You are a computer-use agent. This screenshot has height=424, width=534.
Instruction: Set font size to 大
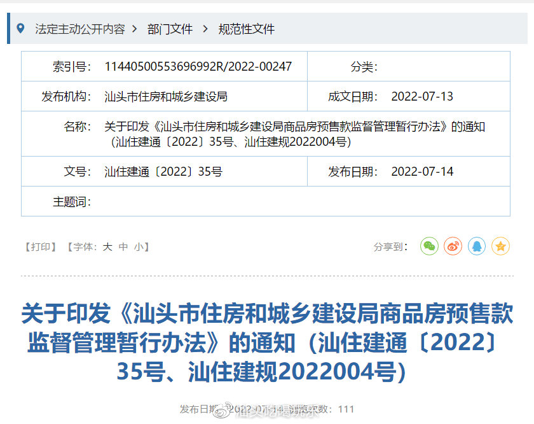pyautogui.click(x=107, y=246)
